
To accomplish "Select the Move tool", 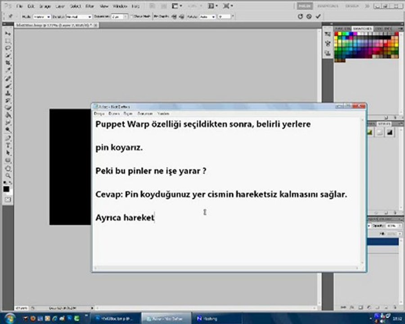I will pyautogui.click(x=8, y=34).
